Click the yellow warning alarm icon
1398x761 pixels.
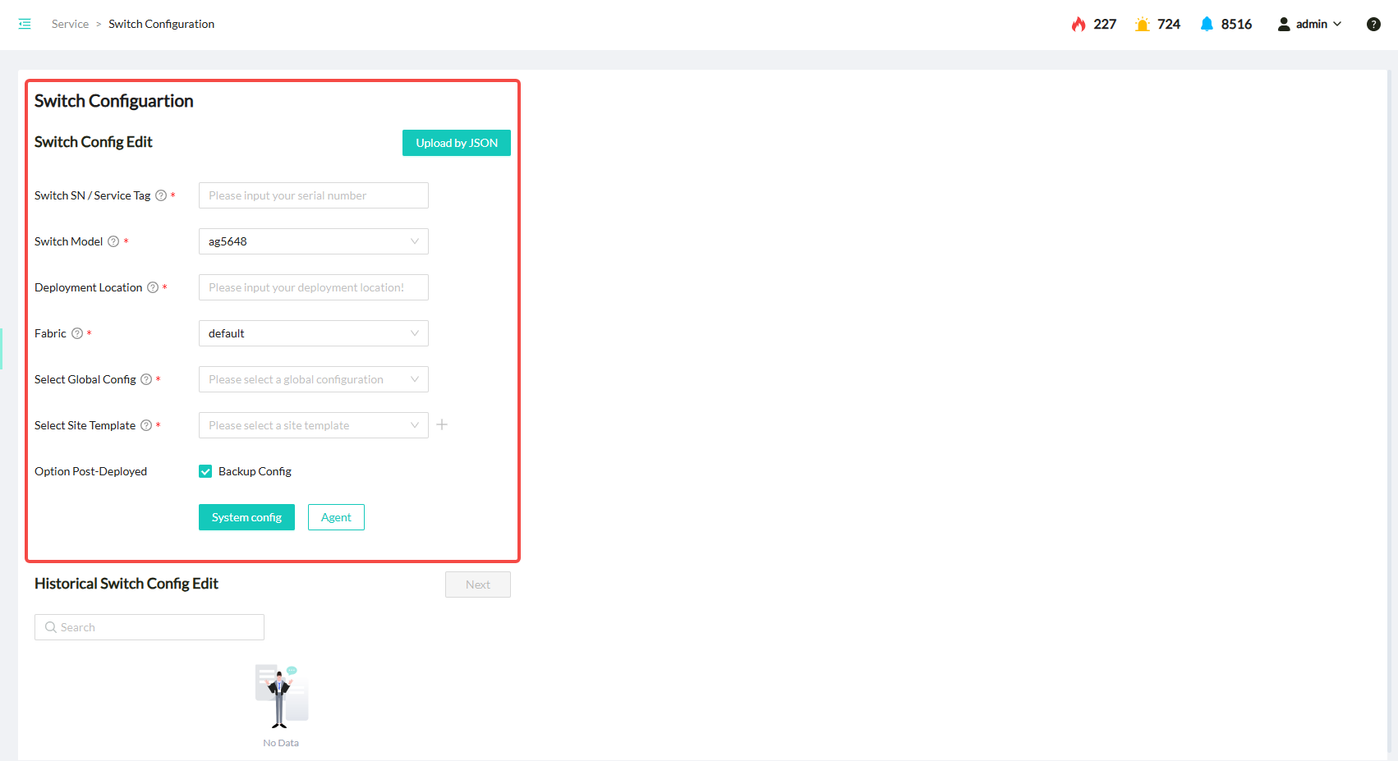pyautogui.click(x=1142, y=24)
